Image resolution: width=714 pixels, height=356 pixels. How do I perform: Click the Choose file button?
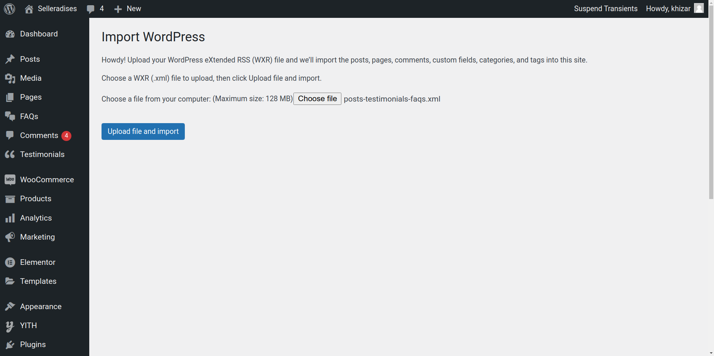[x=317, y=99]
